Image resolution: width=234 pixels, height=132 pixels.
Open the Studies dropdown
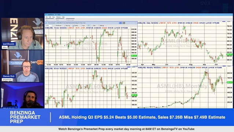coord(76,26)
